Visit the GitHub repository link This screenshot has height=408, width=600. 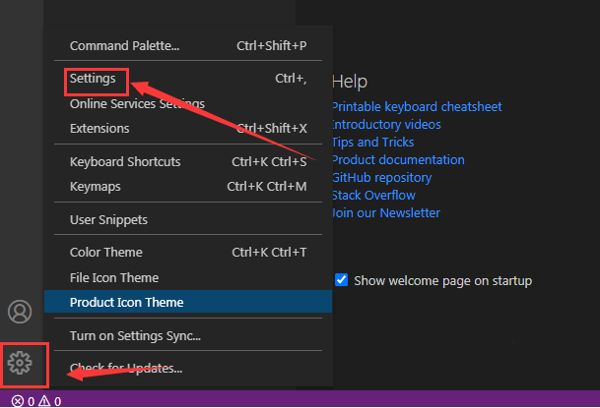[382, 177]
